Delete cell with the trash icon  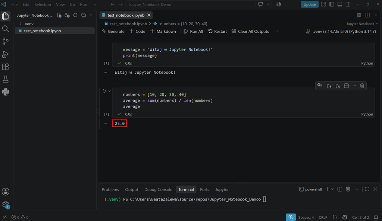point(362,86)
